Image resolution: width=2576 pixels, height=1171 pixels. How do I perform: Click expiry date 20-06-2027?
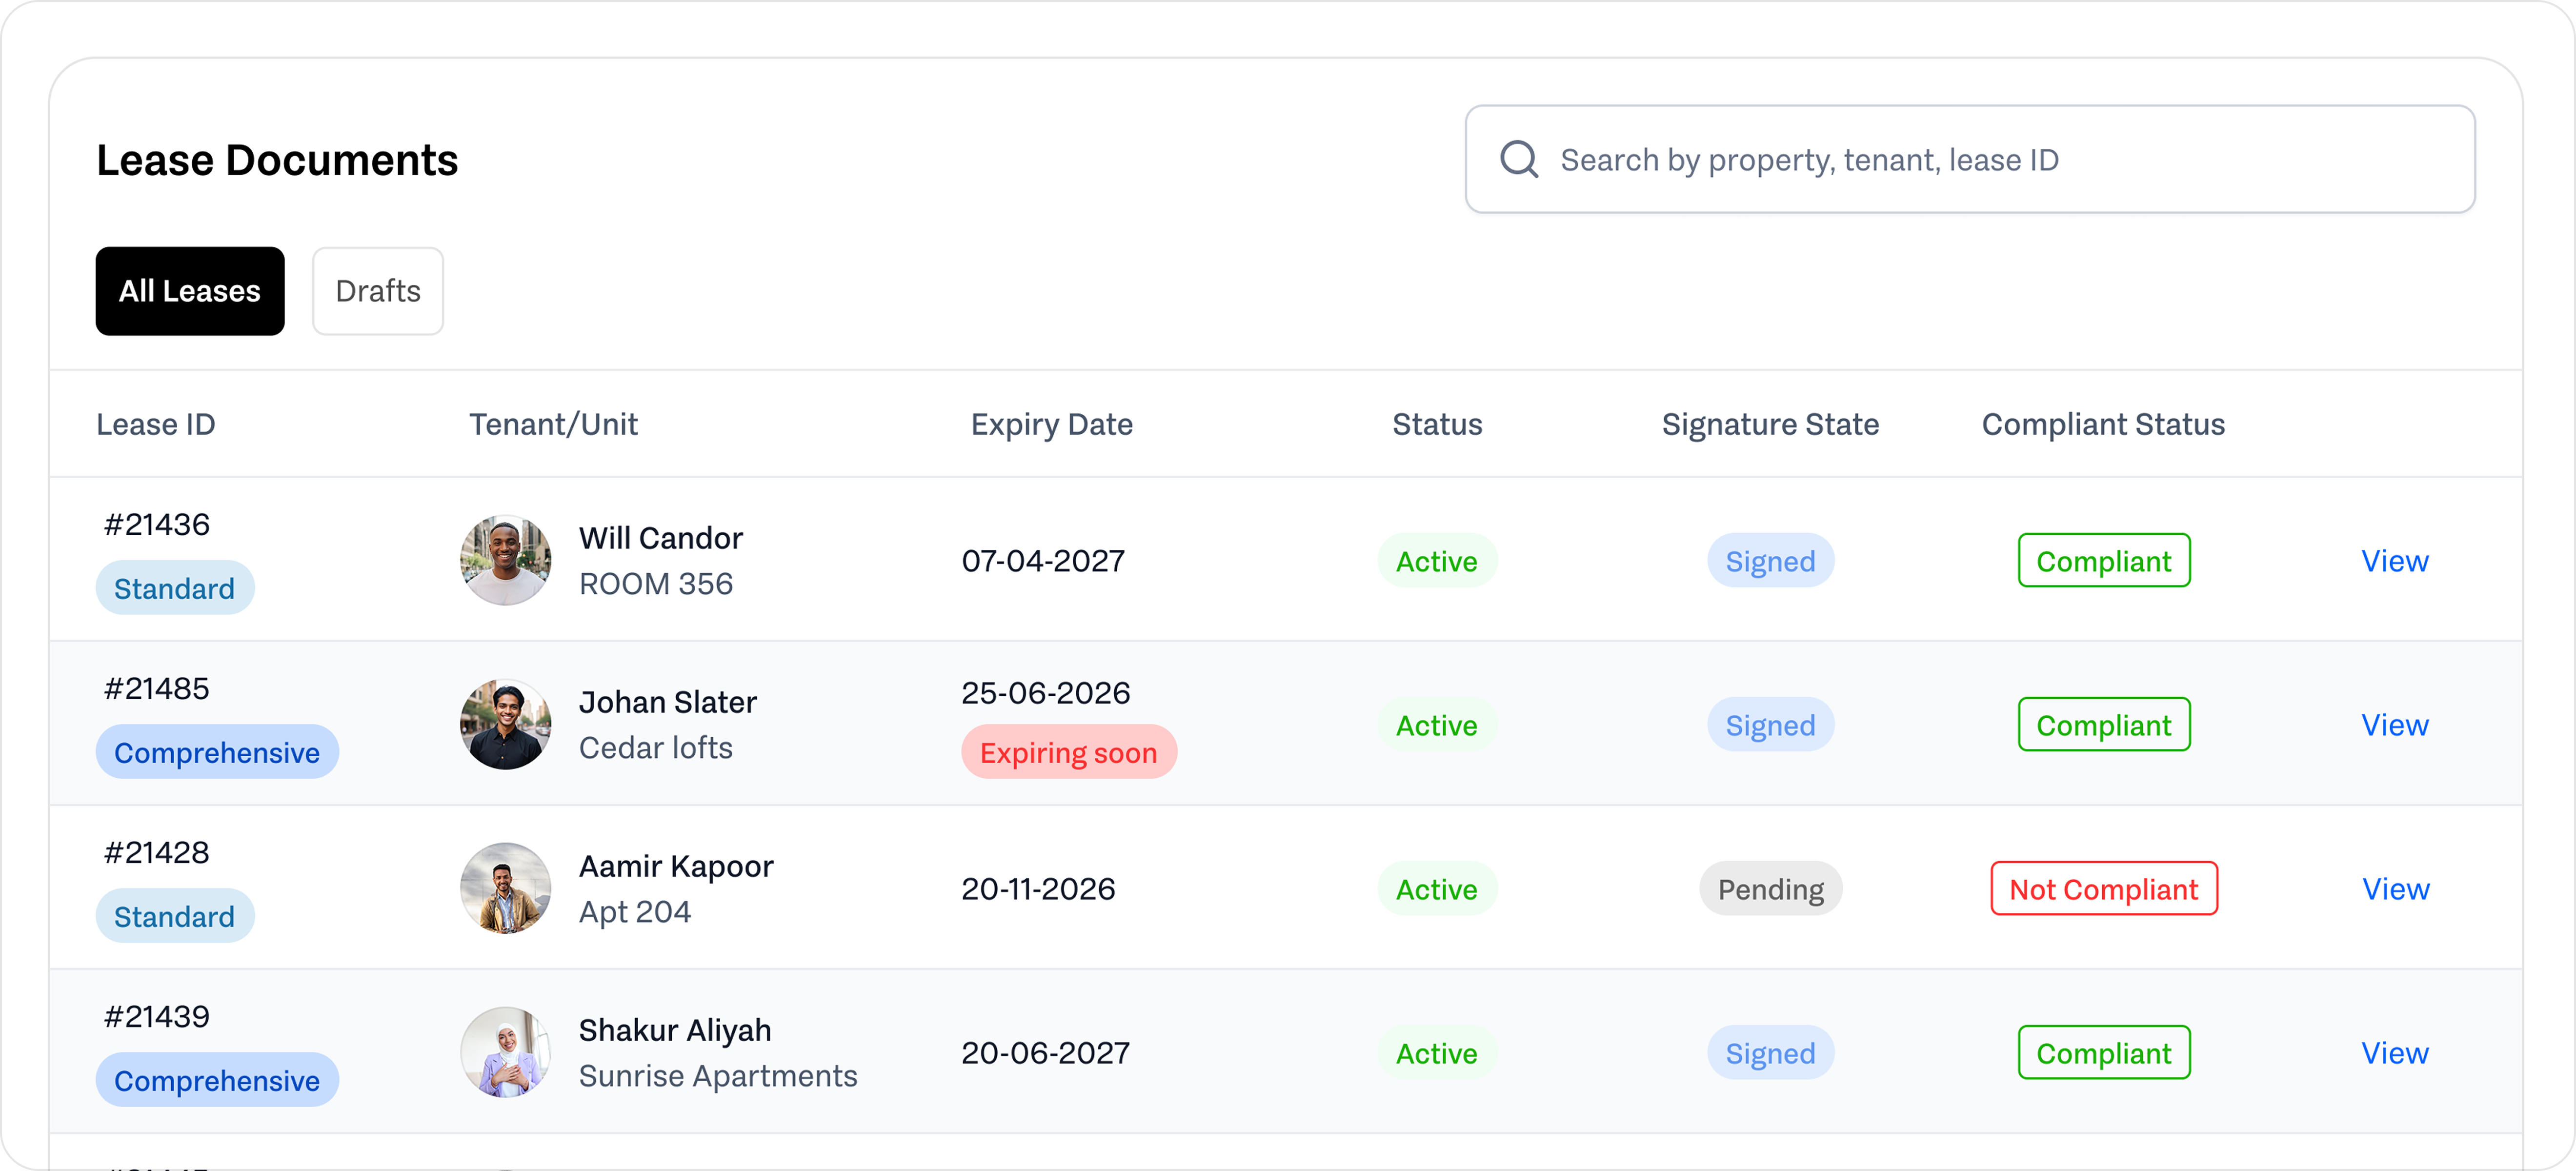coord(1046,1053)
